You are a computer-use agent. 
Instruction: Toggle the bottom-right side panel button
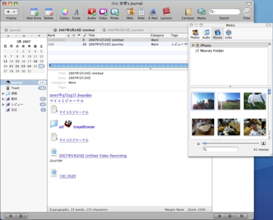[242, 216]
